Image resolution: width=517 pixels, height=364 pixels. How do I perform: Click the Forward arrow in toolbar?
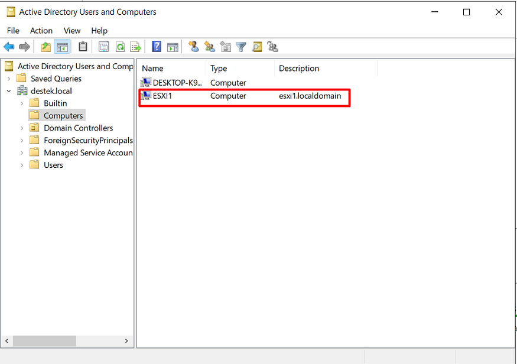pyautogui.click(x=25, y=47)
